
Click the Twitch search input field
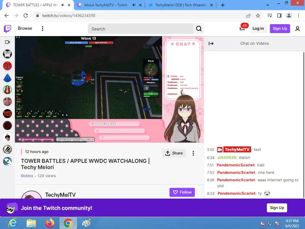(x=141, y=29)
